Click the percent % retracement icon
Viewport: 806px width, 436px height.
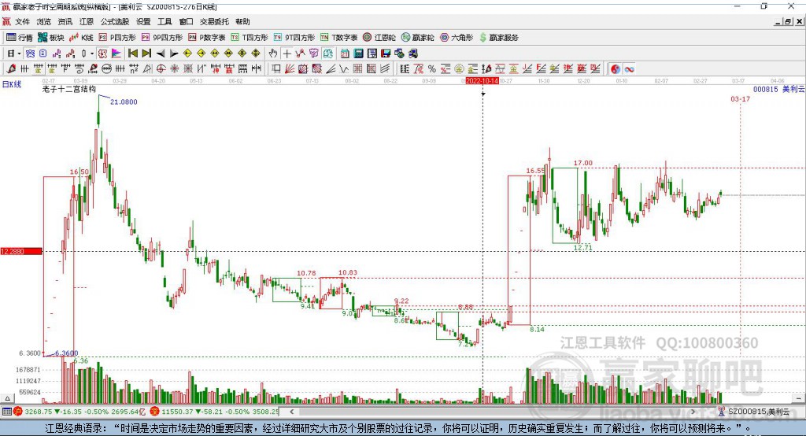click(432, 69)
